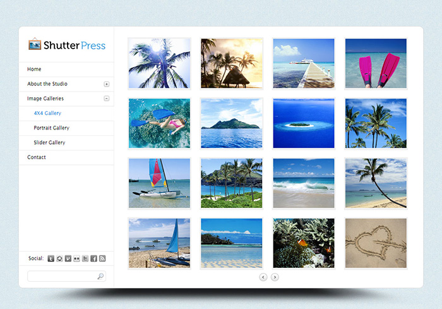Image resolution: width=442 pixels, height=309 pixels.
Task: Expand the About the Studio submenu
Action: [x=107, y=84]
